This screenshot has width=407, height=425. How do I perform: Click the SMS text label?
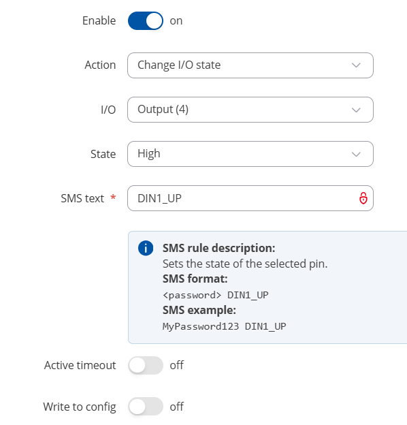82,198
